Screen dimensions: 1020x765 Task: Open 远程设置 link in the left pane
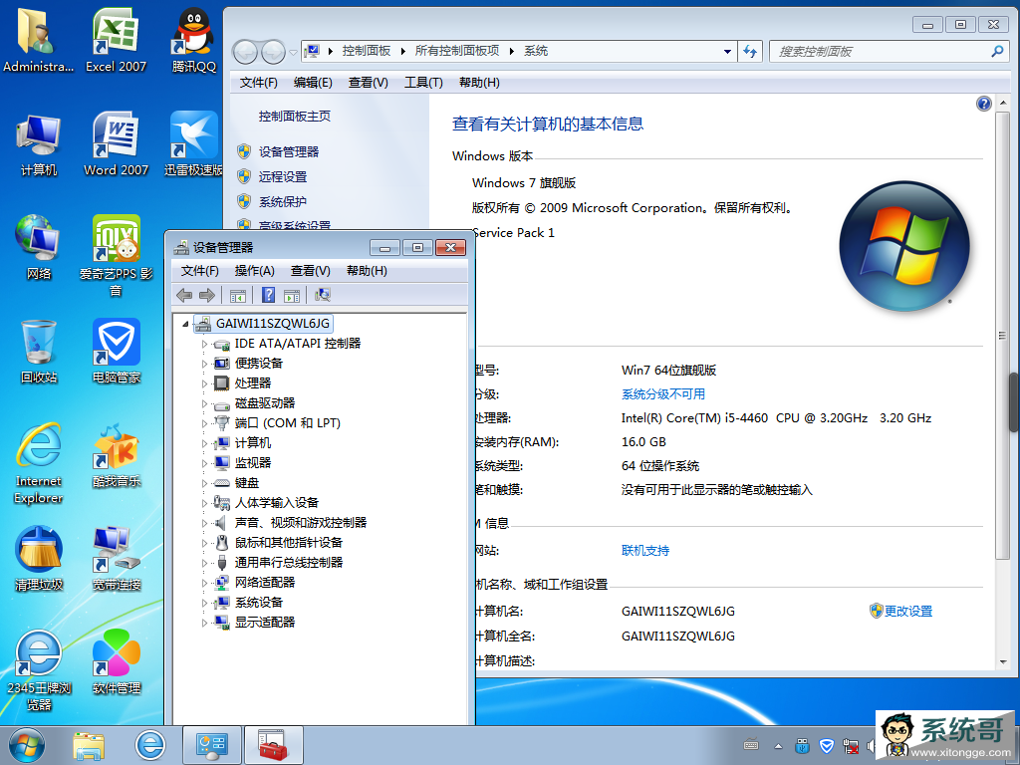point(282,177)
